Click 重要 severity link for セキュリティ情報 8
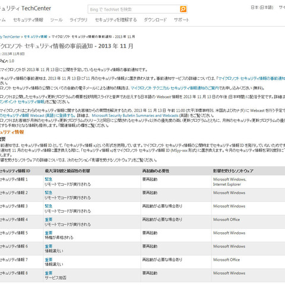 pos(49,273)
